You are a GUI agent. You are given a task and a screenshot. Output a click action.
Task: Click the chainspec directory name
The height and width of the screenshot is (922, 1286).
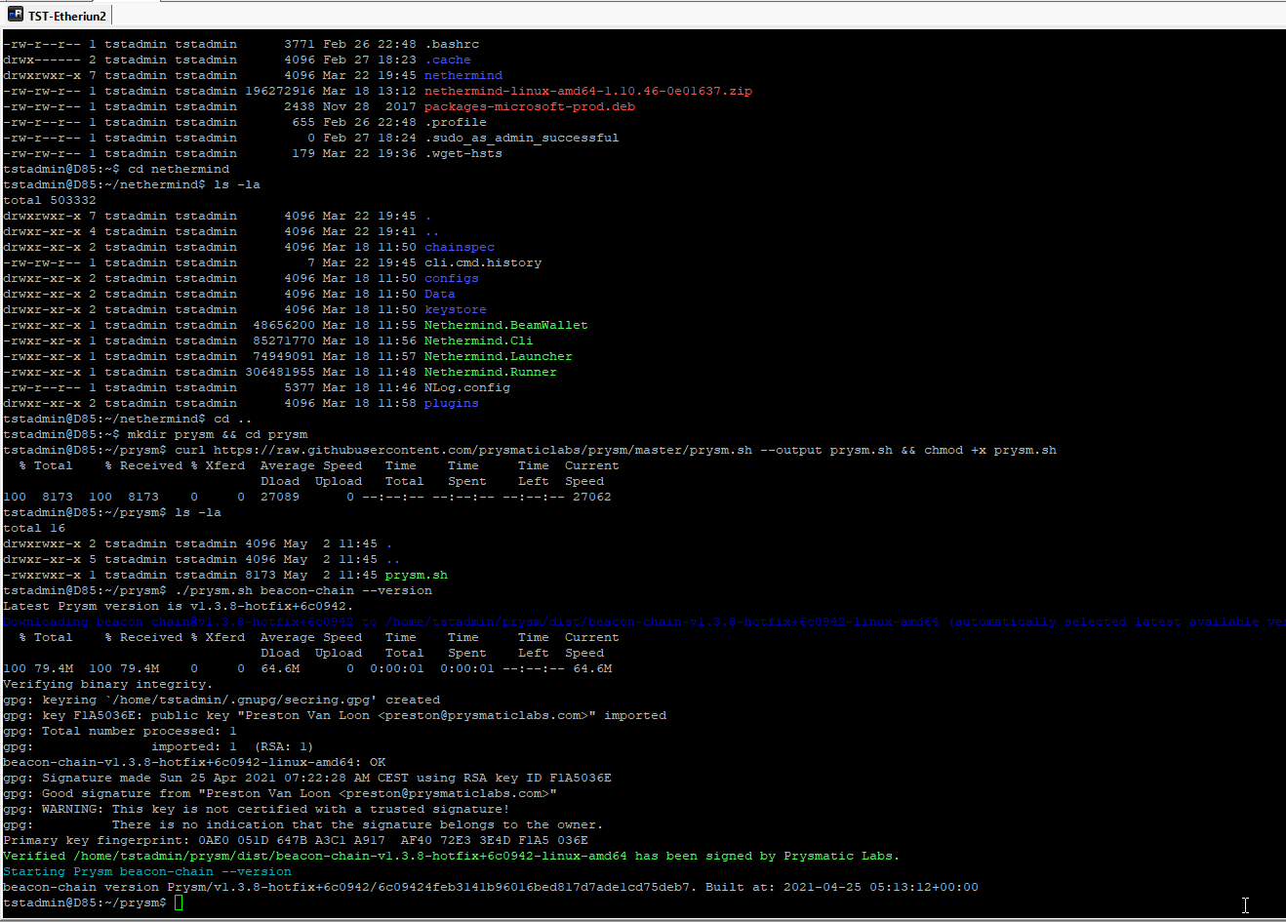[x=460, y=247]
